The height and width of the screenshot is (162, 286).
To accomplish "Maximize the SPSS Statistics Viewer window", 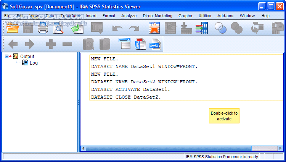I will pos(271,6).
